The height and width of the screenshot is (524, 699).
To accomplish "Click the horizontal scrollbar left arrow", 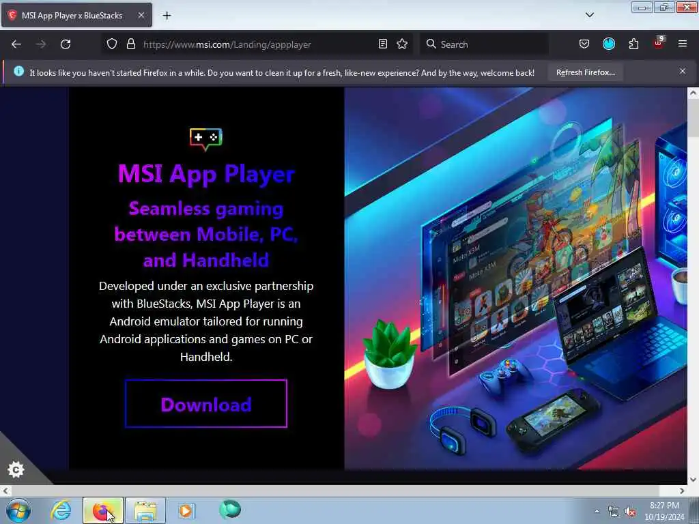I will (5, 491).
